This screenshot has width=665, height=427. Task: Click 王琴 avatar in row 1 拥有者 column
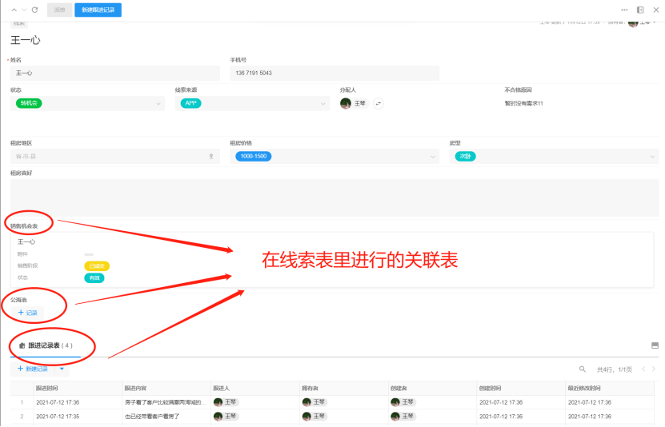point(306,402)
